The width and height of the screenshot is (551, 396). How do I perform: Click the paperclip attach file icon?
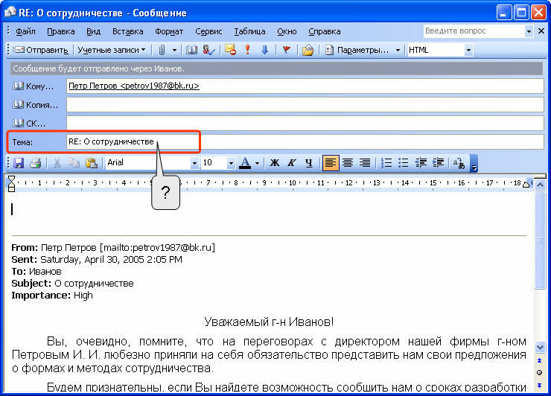(162, 51)
